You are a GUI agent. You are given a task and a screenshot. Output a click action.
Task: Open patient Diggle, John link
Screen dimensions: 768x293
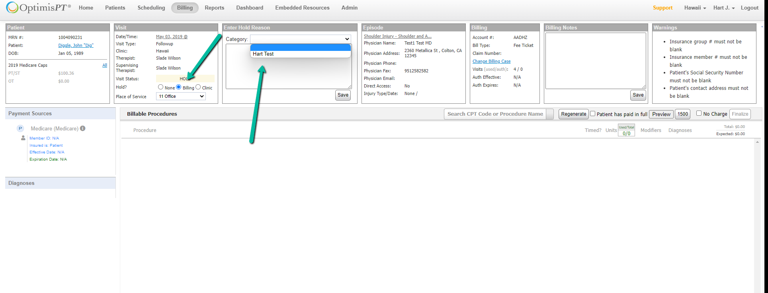click(76, 45)
